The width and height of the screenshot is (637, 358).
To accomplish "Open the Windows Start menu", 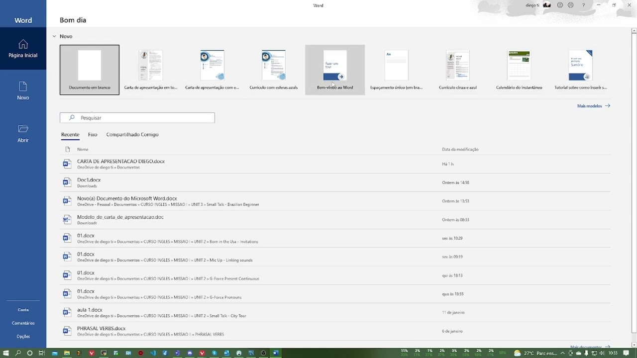I will tap(5, 353).
